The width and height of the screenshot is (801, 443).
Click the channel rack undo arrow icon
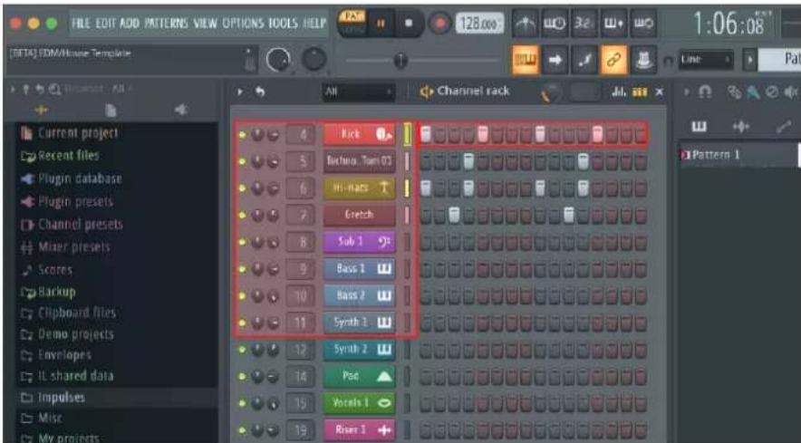[x=260, y=92]
